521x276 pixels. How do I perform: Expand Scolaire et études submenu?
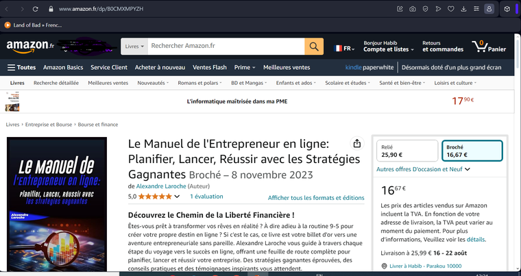pyautogui.click(x=348, y=83)
